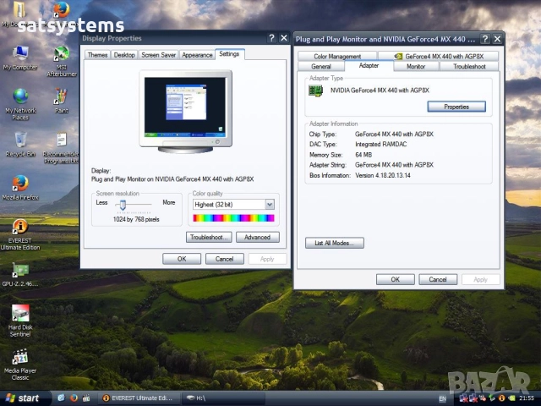Open the Windows Start menu
Screen dimensions: 541x406
23,398
